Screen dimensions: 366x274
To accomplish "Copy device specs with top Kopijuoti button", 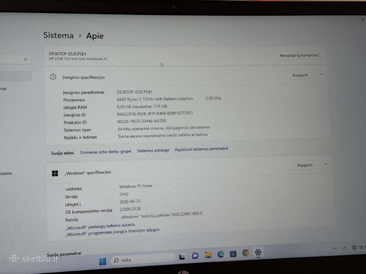I will (x=300, y=75).
